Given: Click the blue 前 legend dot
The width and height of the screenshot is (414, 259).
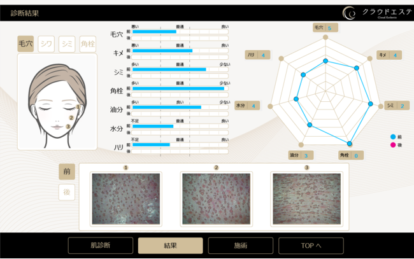Looking at the screenshot, I should tap(393, 137).
